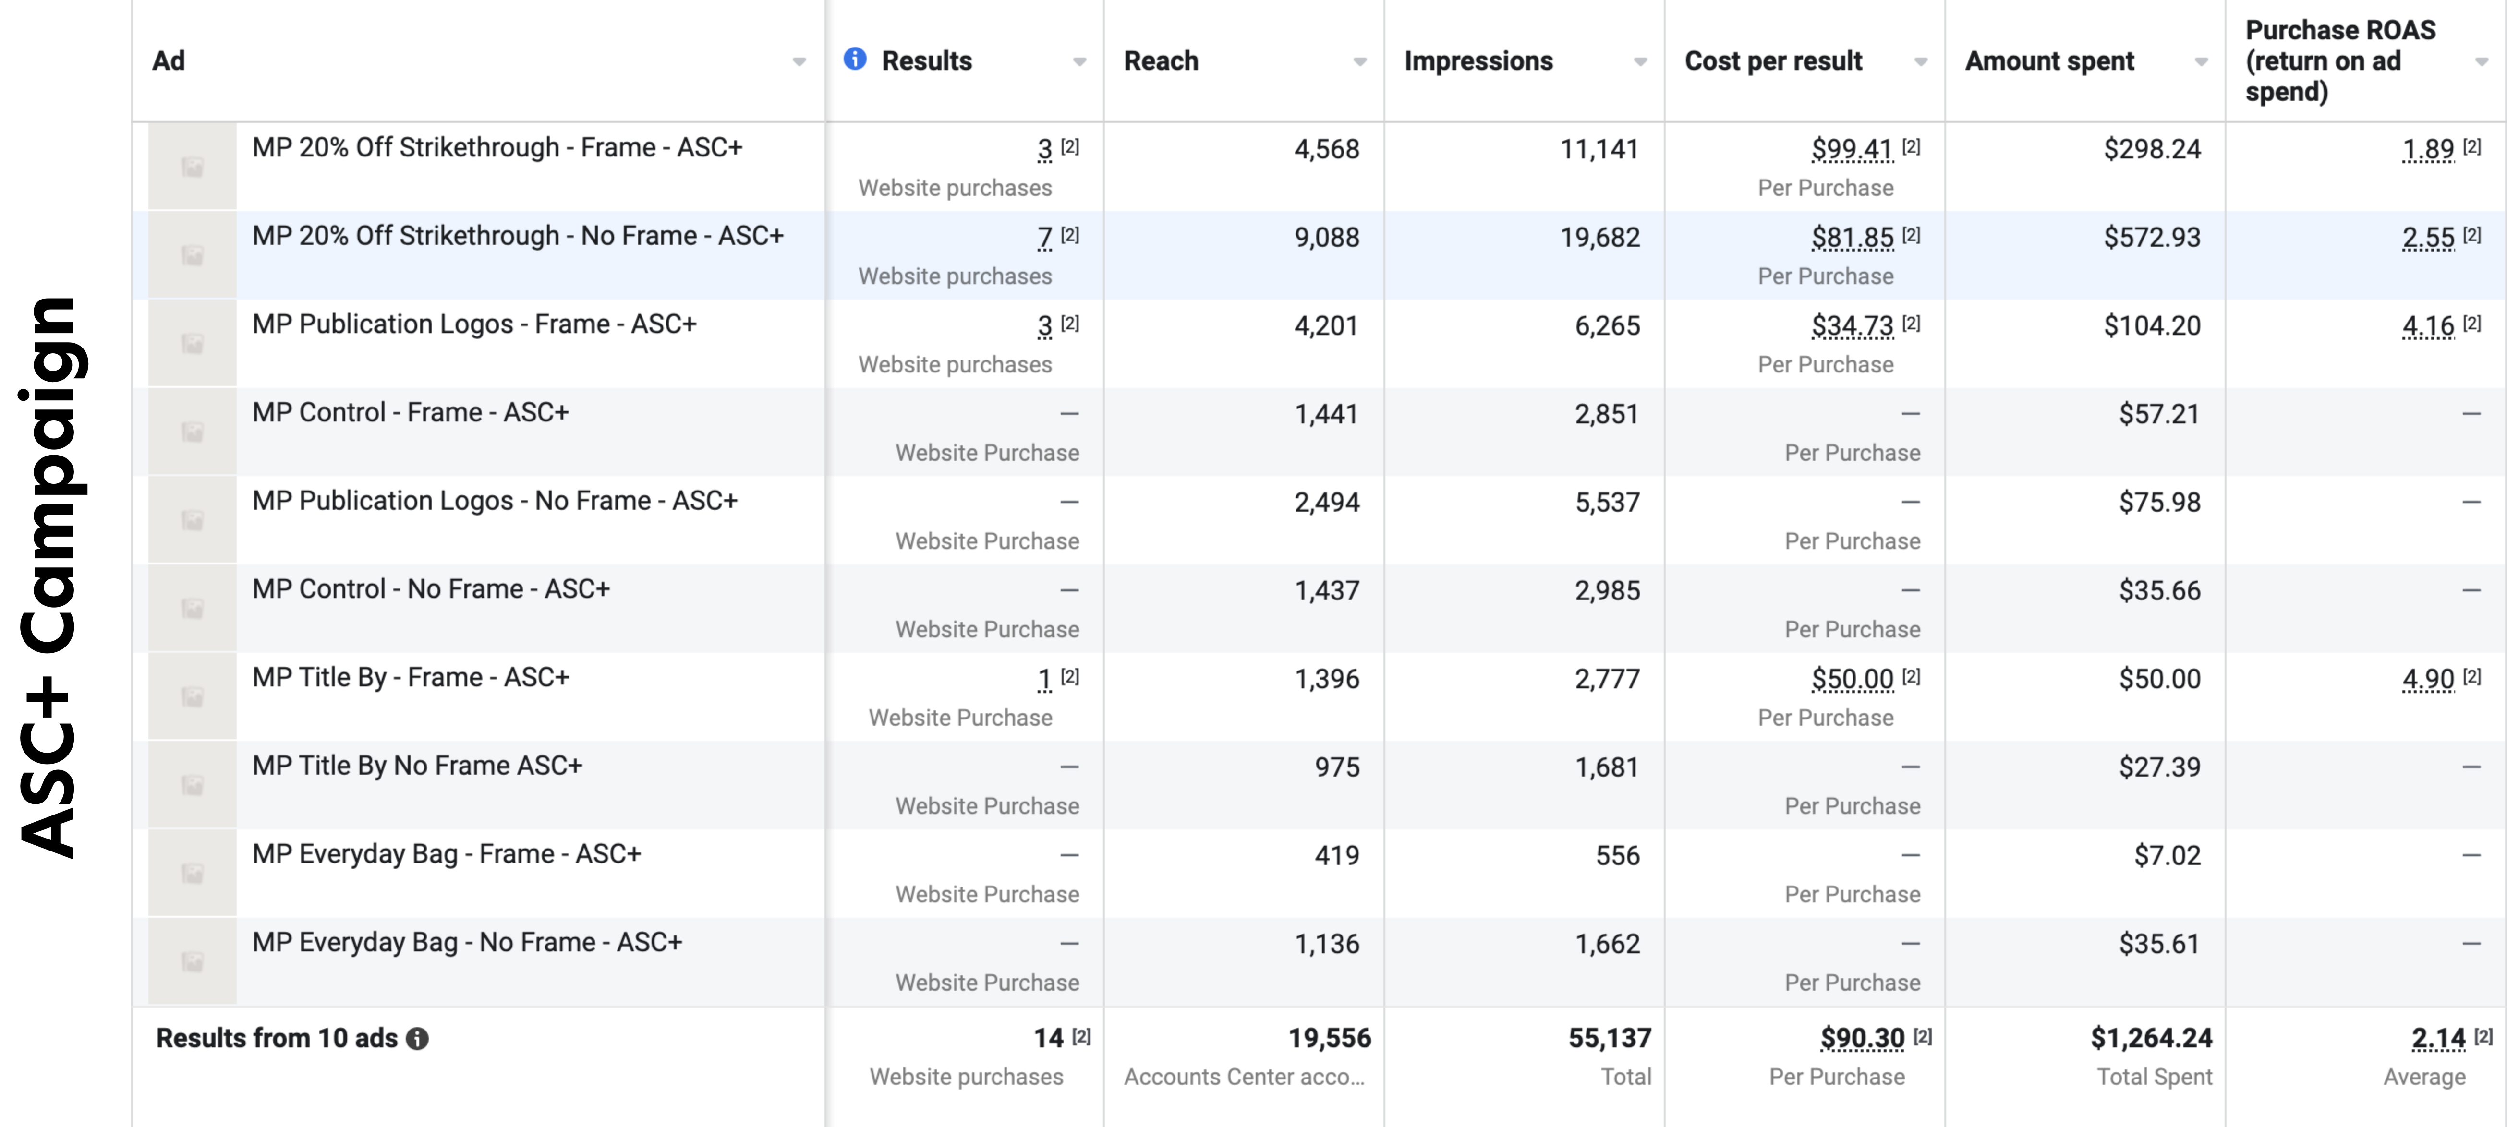Image resolution: width=2507 pixels, height=1127 pixels.
Task: Expand the Cost per result column menu
Action: 1920,61
